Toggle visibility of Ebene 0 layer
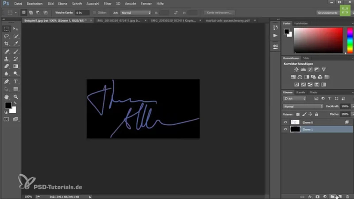This screenshot has width=354, height=199. click(285, 122)
